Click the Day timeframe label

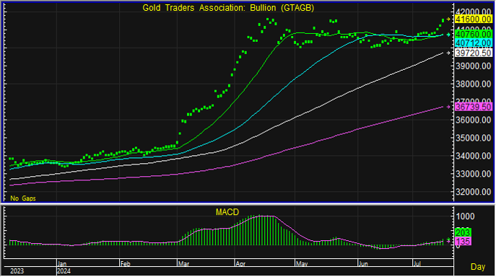point(478,267)
